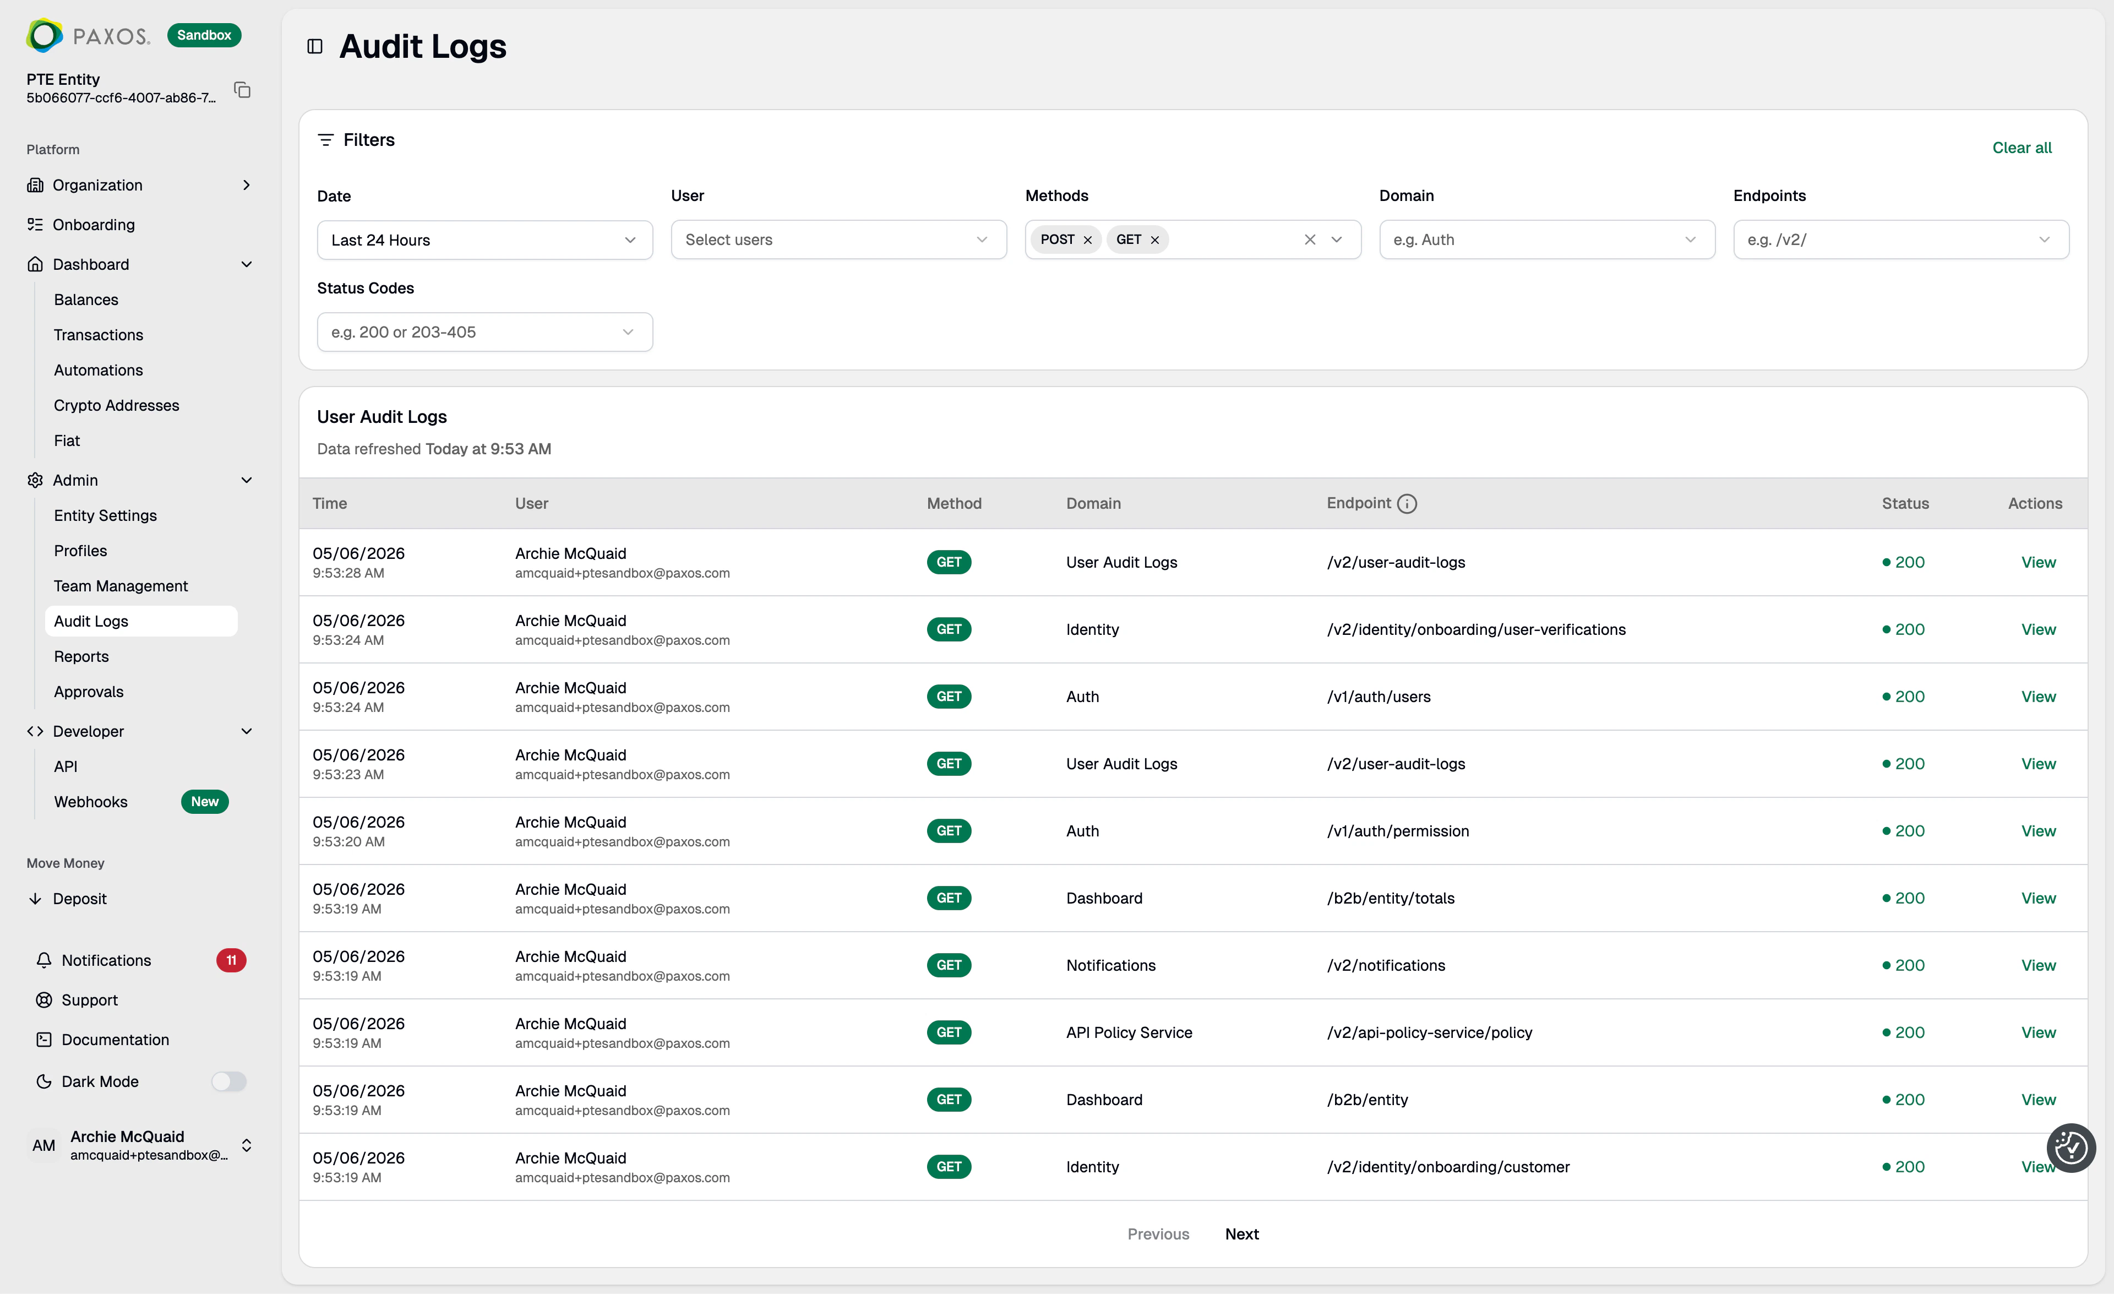Image resolution: width=2114 pixels, height=1294 pixels.
Task: Click the Admin gear icon
Action: click(35, 481)
